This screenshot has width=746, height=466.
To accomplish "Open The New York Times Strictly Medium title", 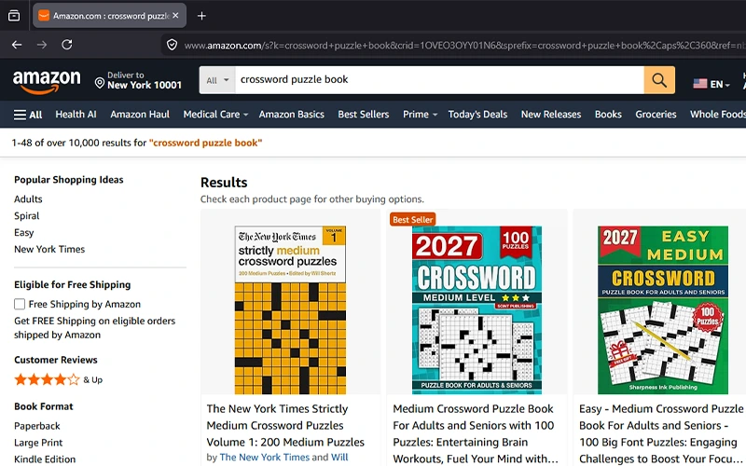I will (285, 425).
